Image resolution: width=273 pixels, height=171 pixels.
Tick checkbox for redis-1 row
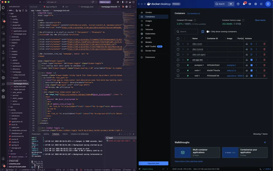[178, 71]
